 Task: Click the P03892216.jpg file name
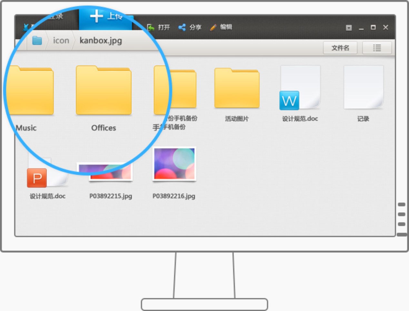point(174,196)
